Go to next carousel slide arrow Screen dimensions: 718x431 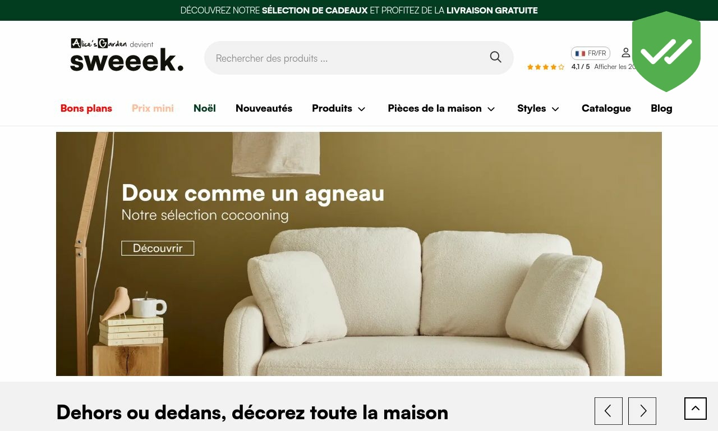pos(642,411)
